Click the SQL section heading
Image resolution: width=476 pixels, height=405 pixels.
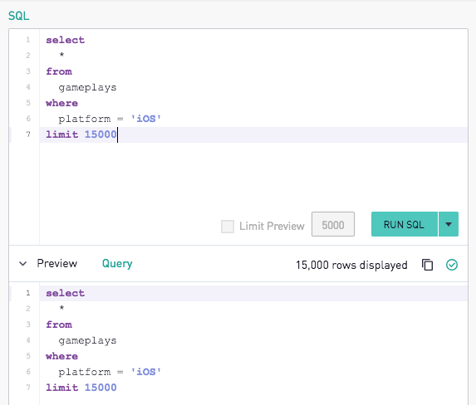pyautogui.click(x=19, y=16)
